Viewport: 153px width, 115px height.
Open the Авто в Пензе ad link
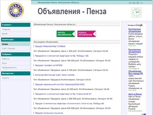(x=135, y=94)
